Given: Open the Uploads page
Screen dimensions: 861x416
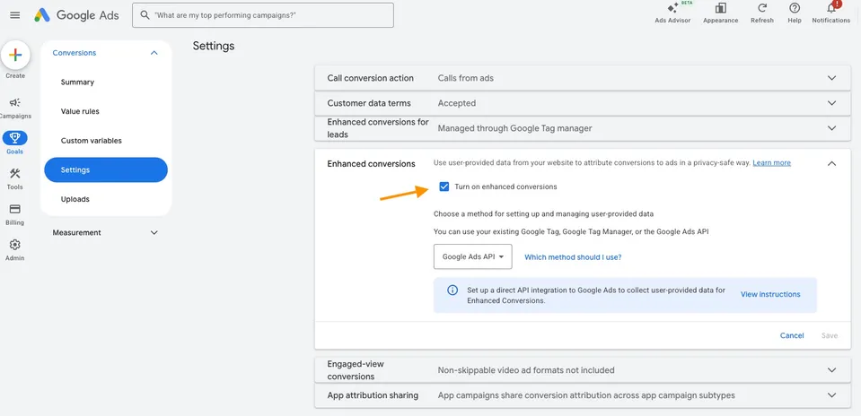Looking at the screenshot, I should [x=75, y=199].
